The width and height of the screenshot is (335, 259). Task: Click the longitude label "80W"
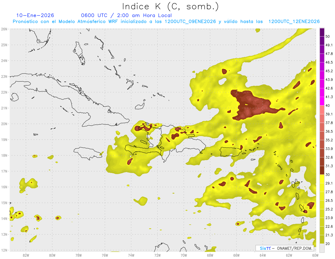click(x=52, y=255)
